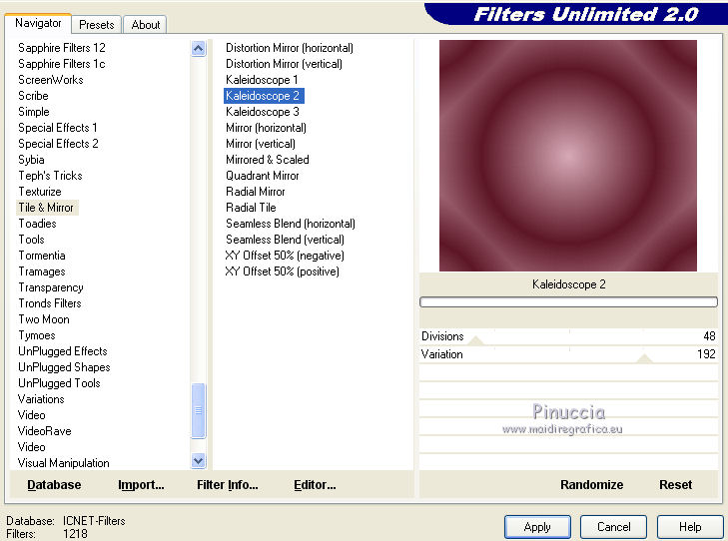Open the Simple category
Image resolution: width=728 pixels, height=541 pixels.
(33, 112)
